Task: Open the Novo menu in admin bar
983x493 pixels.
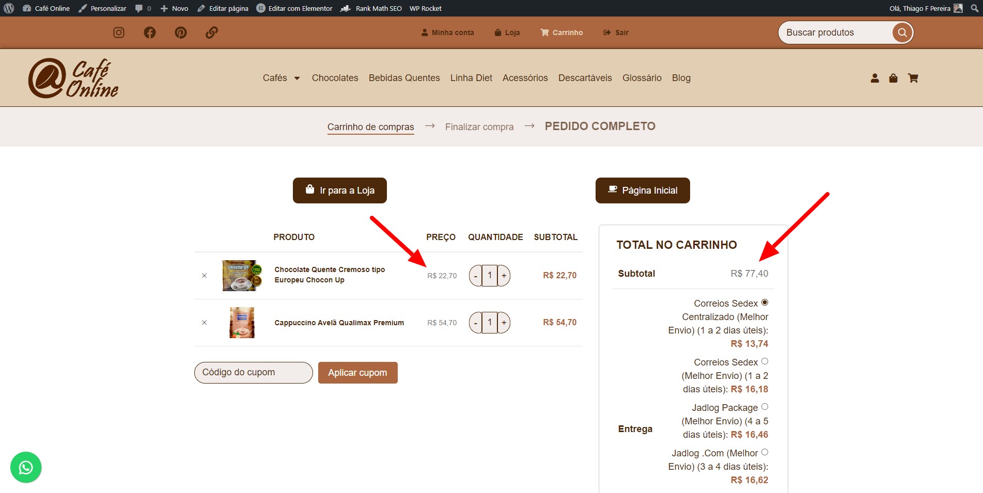Action: tap(174, 8)
